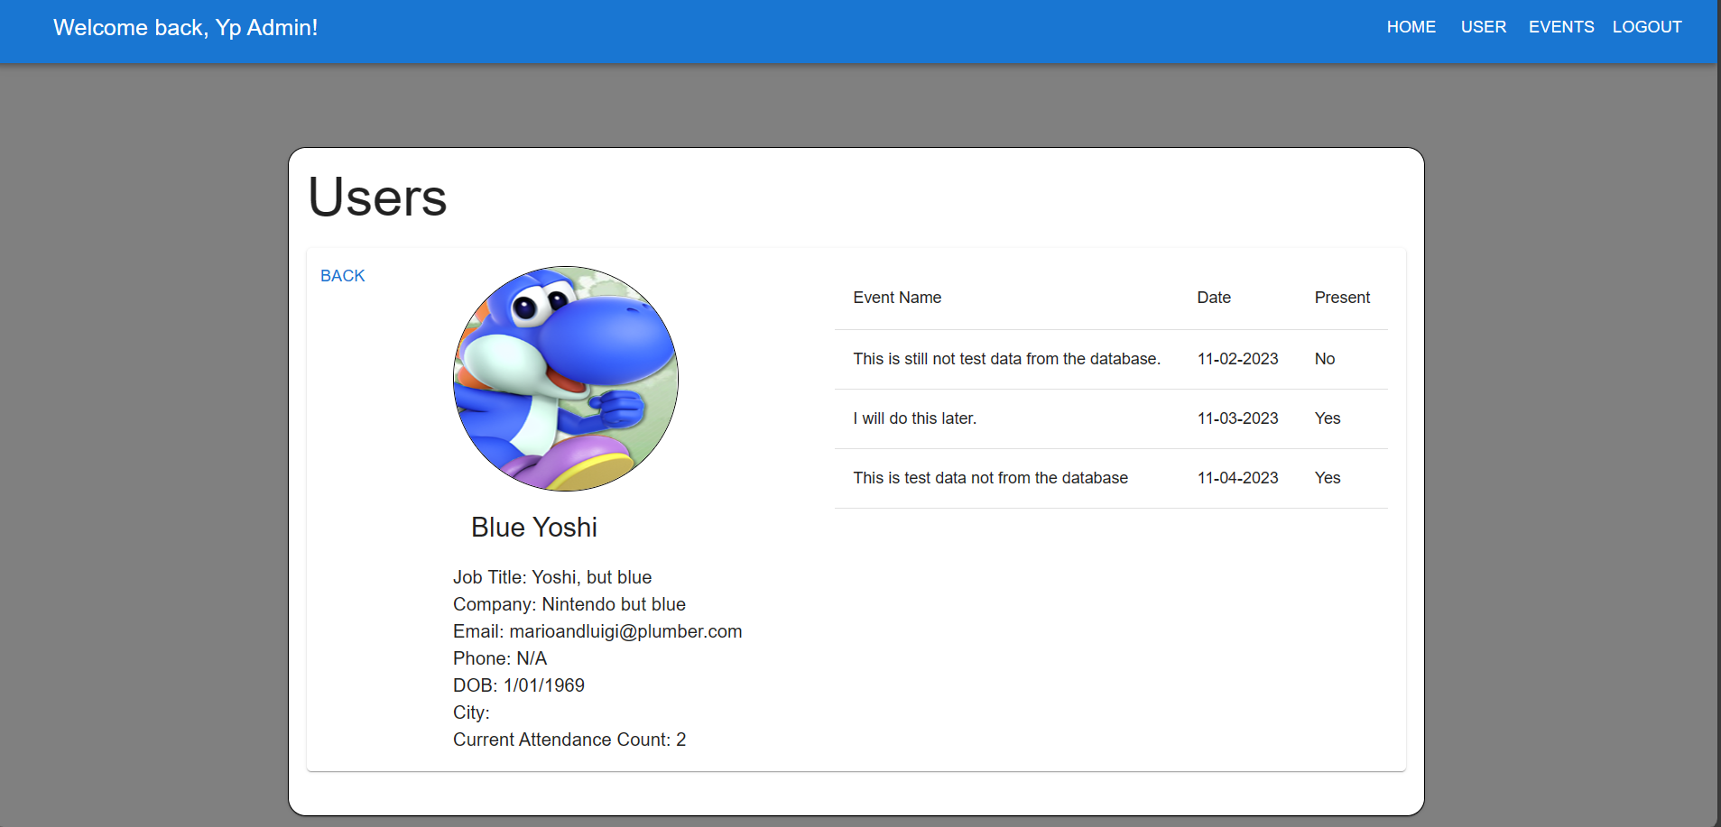The height and width of the screenshot is (827, 1721).
Task: Click 'Yes' in the 11-03-2023 row
Action: [1328, 418]
